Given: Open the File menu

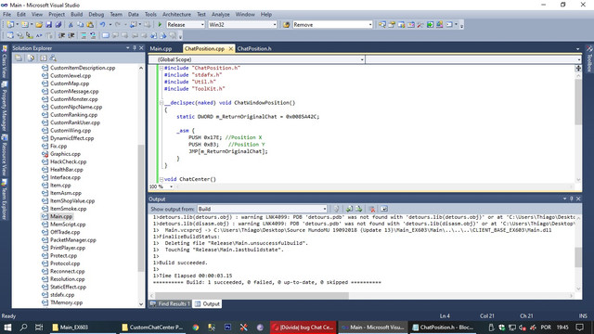Looking at the screenshot, I should [x=6, y=15].
